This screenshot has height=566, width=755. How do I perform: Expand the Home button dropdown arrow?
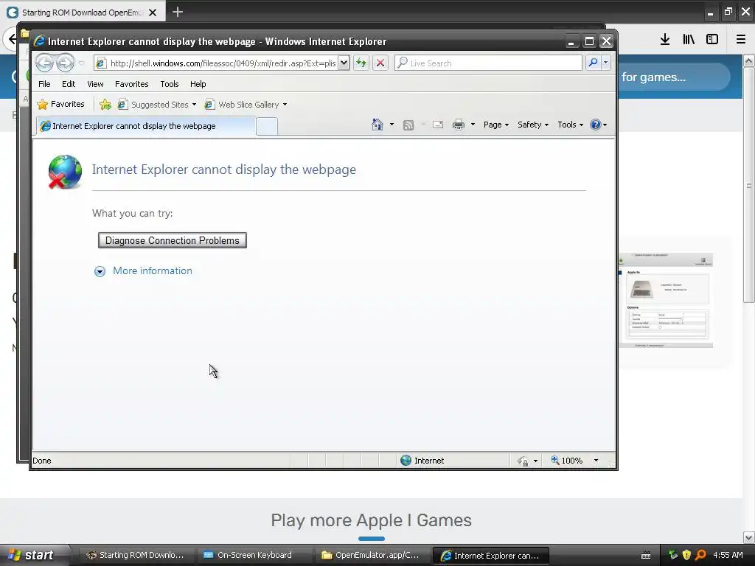pos(392,125)
